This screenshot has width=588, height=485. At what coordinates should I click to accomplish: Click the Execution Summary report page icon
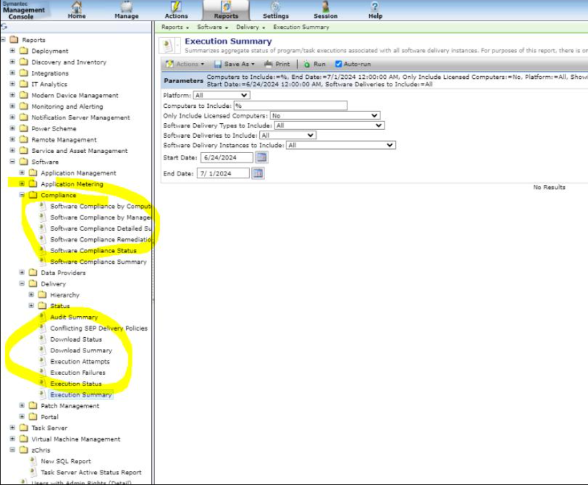tap(168, 46)
